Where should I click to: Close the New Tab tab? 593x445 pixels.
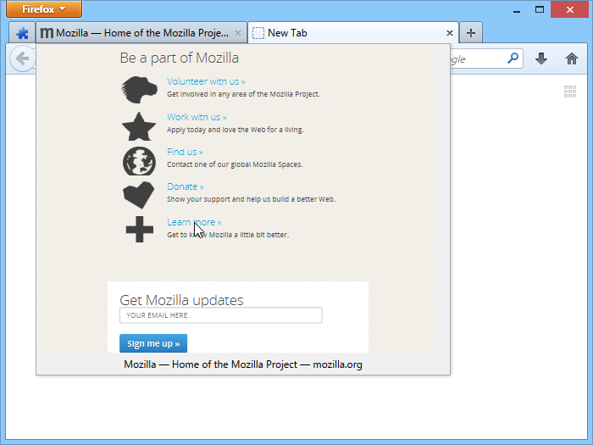click(x=450, y=34)
